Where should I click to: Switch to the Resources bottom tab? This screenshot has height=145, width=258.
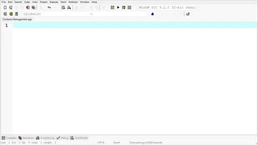[x=26, y=138]
